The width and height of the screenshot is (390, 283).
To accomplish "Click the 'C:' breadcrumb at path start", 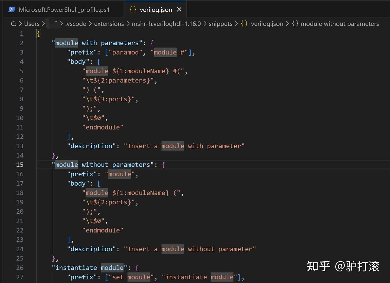I will coord(13,24).
